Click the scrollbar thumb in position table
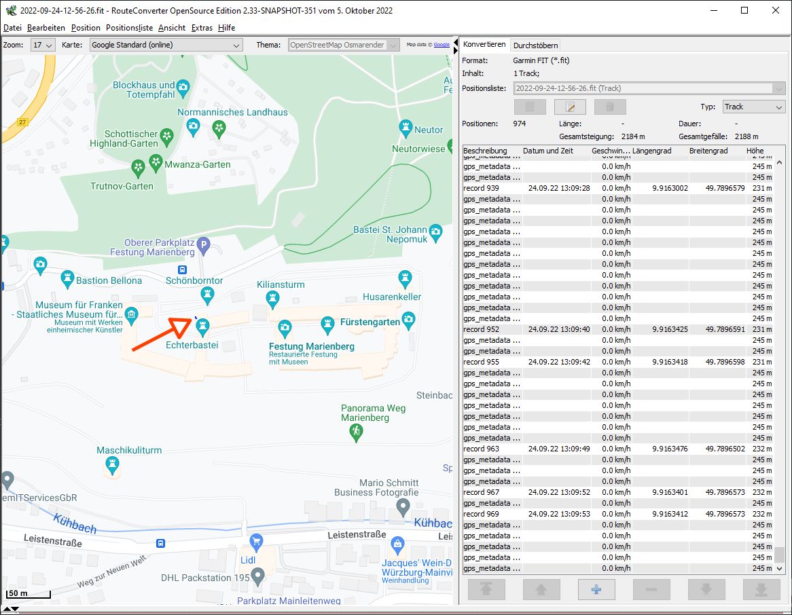 pyautogui.click(x=779, y=555)
